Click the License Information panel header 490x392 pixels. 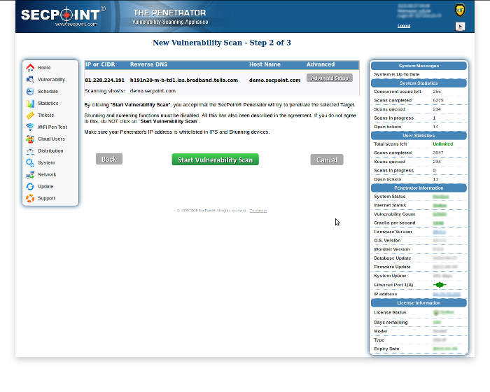tap(419, 303)
